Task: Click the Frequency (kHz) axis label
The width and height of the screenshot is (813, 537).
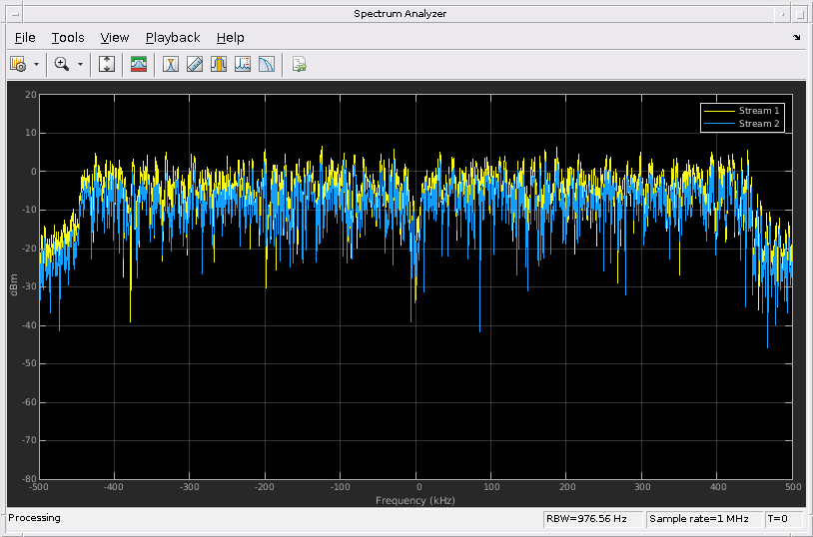Action: (415, 500)
